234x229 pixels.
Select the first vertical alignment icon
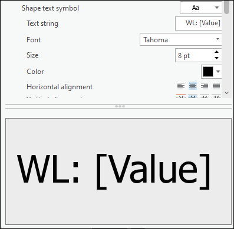pos(181,96)
